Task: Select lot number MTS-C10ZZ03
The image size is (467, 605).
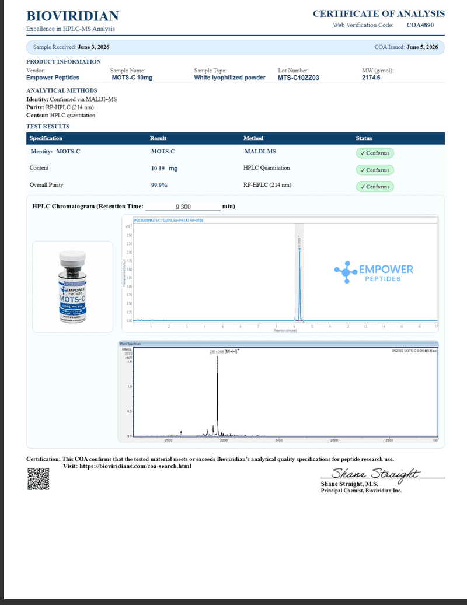Action: (298, 78)
